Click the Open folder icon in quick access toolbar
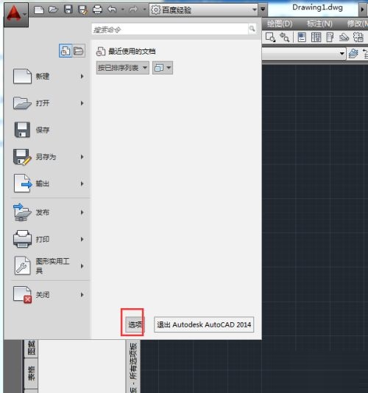368x393 pixels. [53, 10]
